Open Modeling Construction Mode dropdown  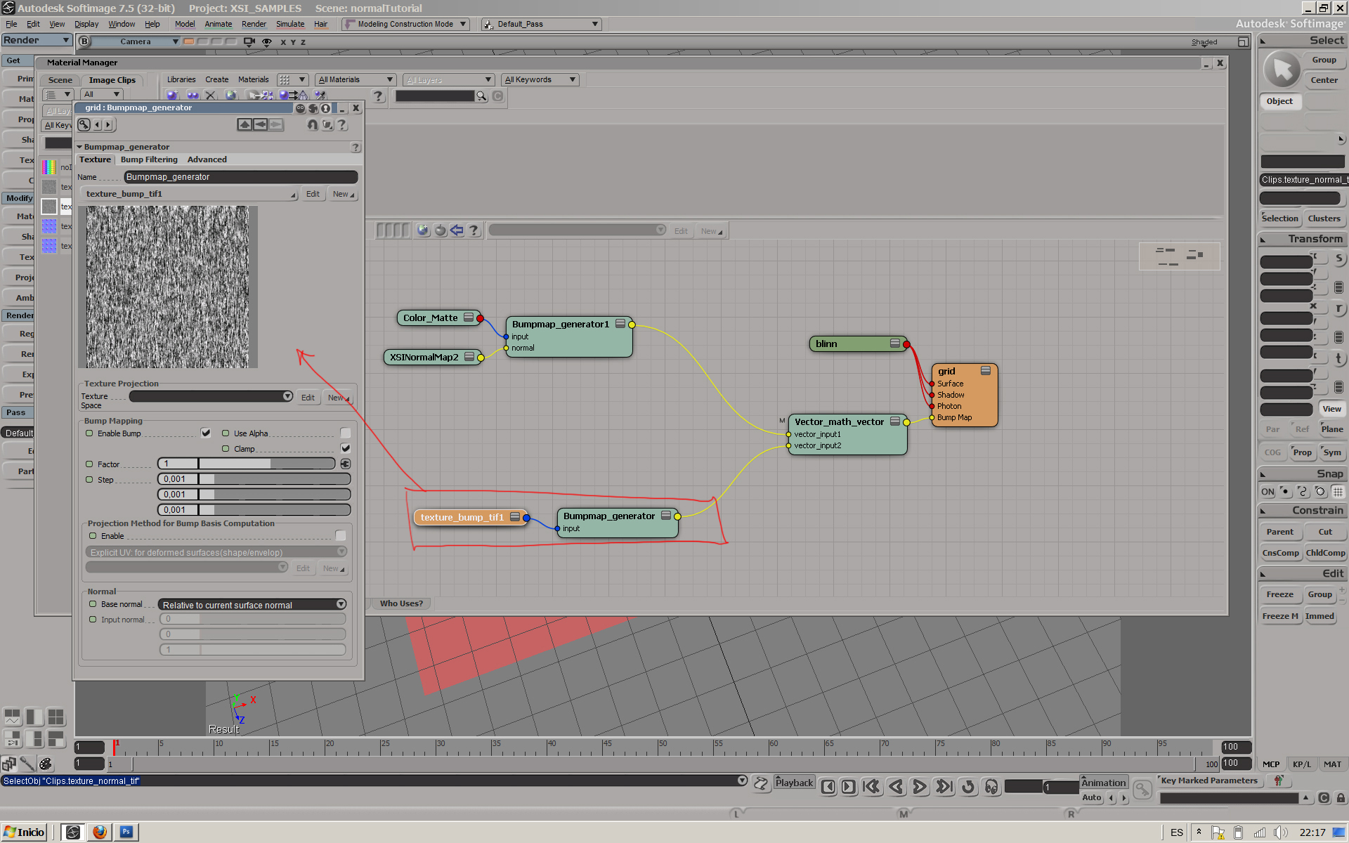click(405, 24)
